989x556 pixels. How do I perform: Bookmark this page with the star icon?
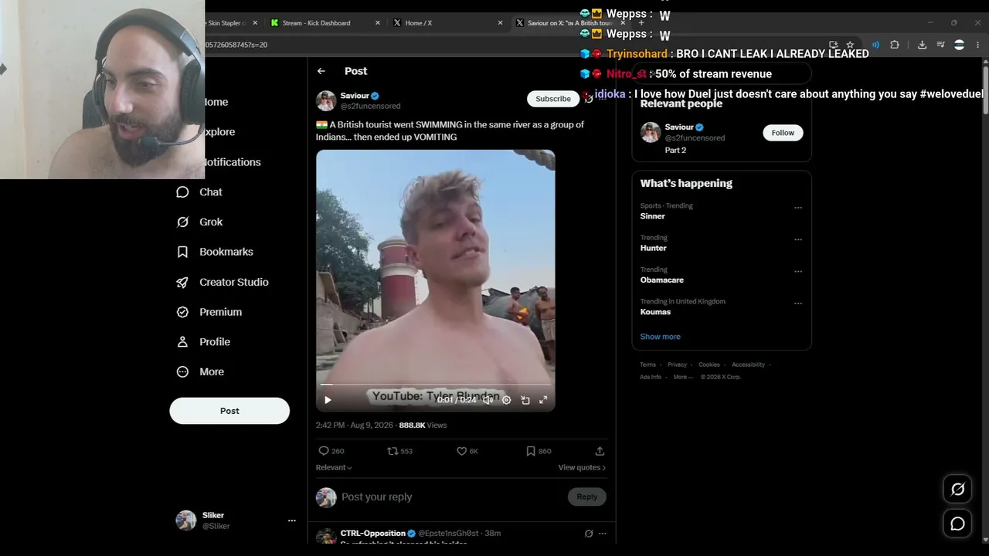coord(850,45)
